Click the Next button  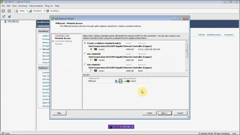165,113
